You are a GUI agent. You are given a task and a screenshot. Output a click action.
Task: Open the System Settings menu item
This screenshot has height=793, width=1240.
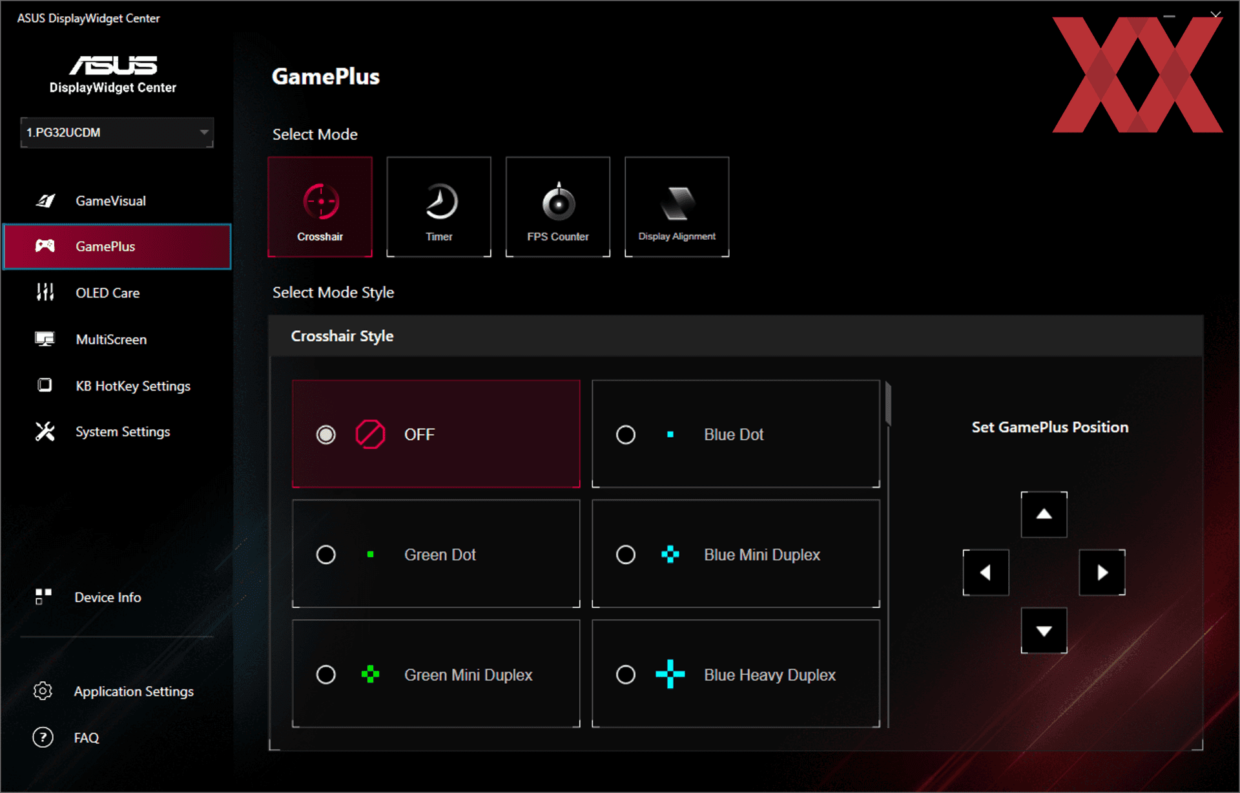click(x=117, y=432)
